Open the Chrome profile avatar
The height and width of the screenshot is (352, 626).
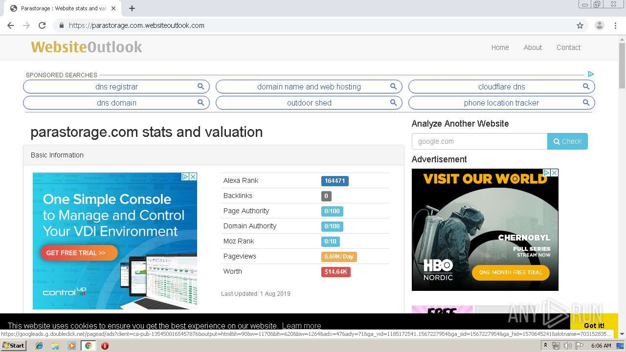(599, 25)
